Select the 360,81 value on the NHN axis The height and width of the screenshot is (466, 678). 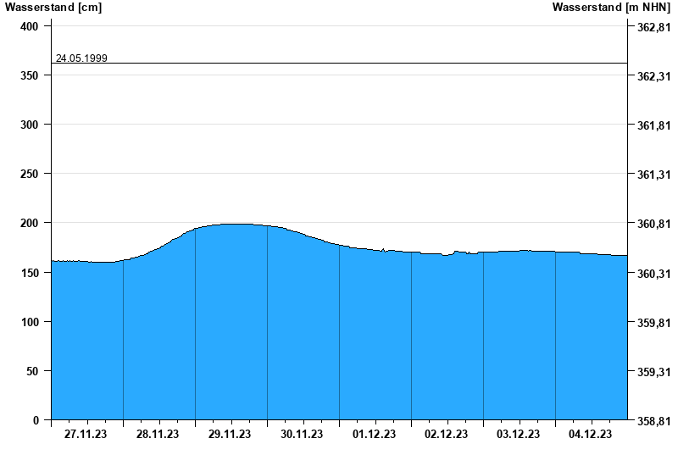coord(652,224)
